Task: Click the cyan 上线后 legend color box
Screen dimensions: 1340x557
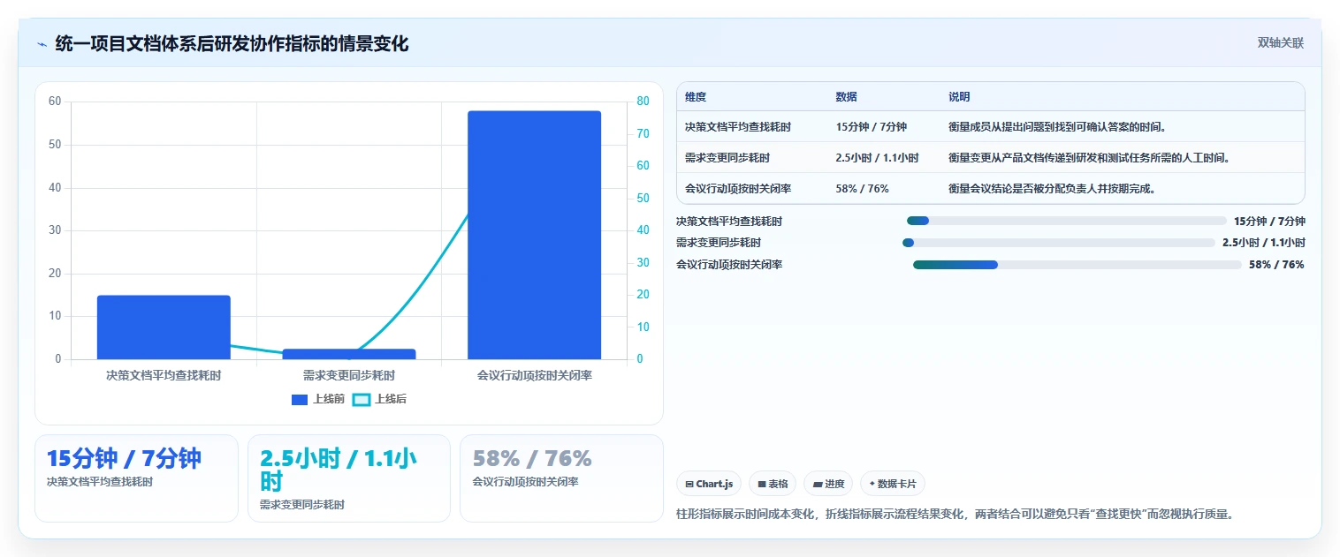Action: (361, 400)
